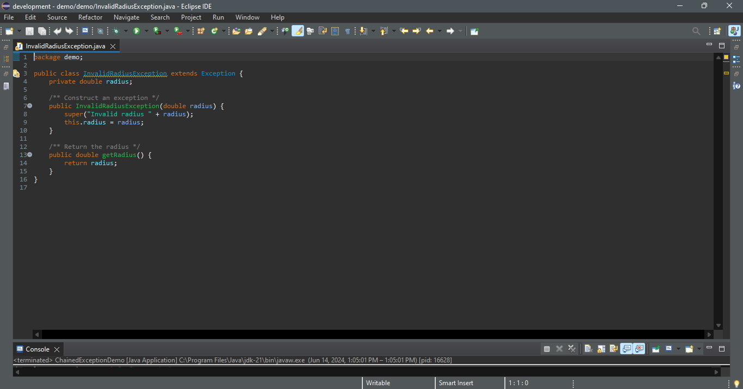
Task: Collapse the getRadius method fold marker
Action: coord(30,155)
